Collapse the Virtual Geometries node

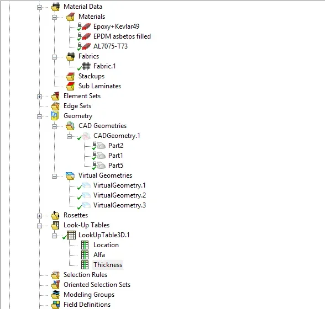click(54, 177)
